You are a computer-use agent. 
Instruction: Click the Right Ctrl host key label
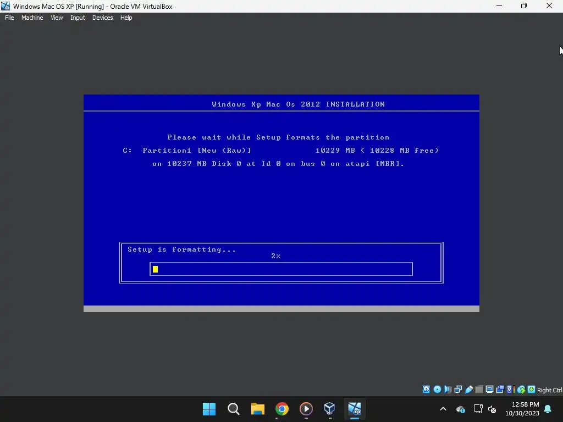(549, 390)
